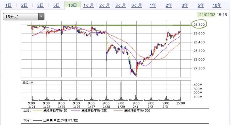Click the 単純移動平均(50) legend entry
The image size is (231, 125).
pos(137,111)
